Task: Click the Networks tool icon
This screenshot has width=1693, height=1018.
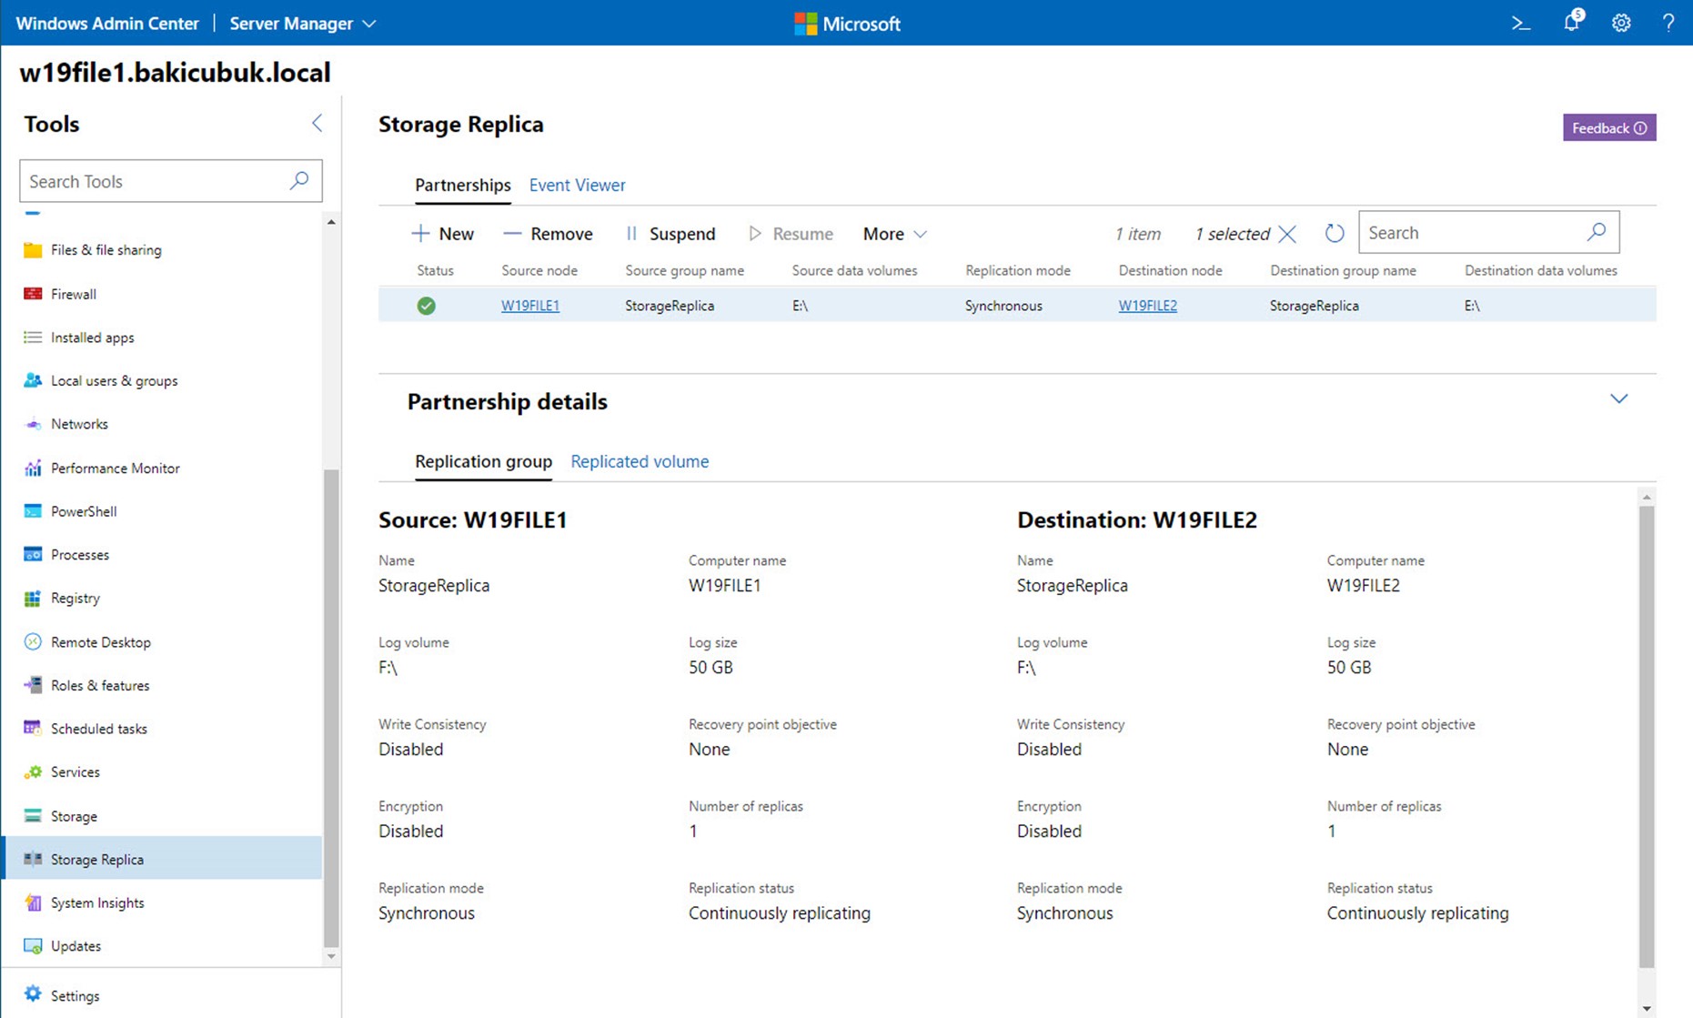Action: pyautogui.click(x=33, y=424)
